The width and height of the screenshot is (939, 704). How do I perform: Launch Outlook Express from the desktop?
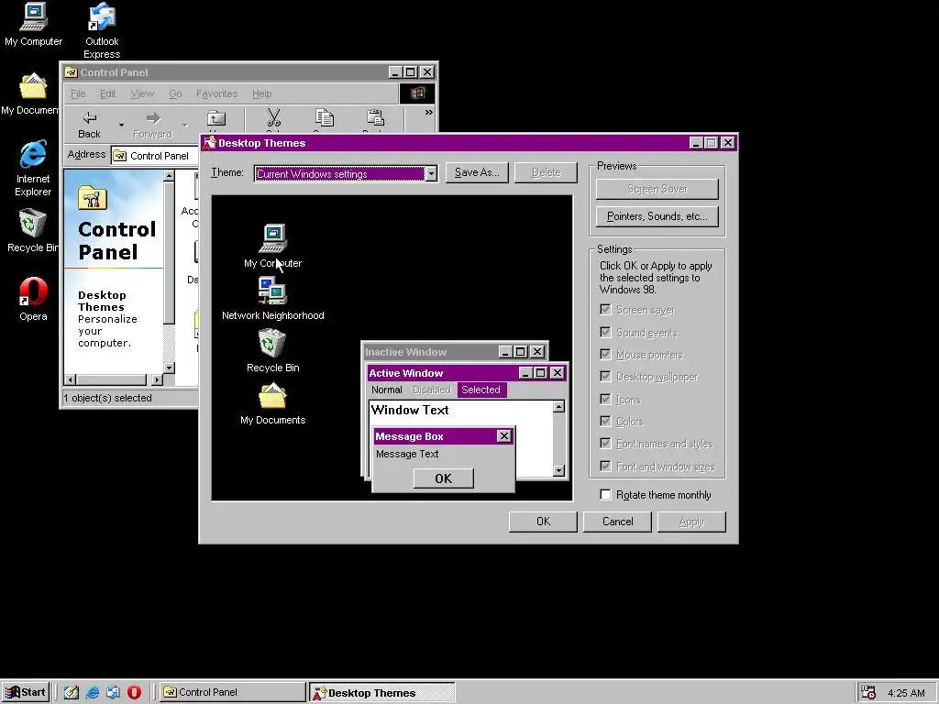pos(102,16)
